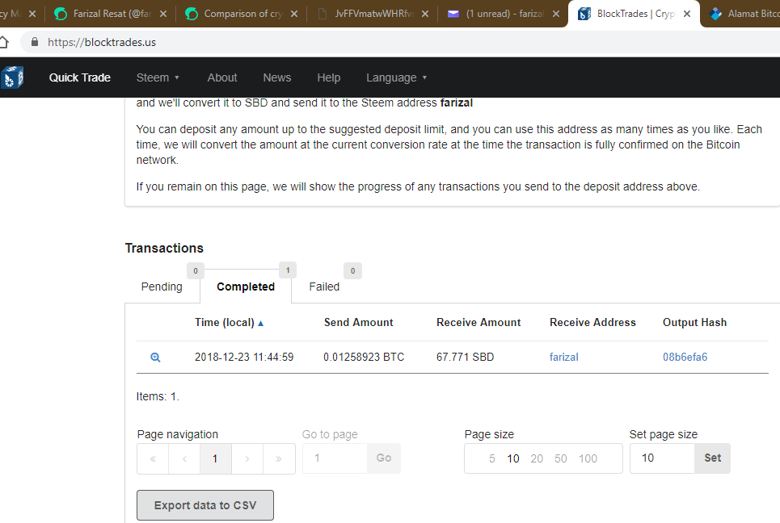Screen dimensions: 780x523
Task: Sort by the Time (local) column header
Action: point(229,322)
